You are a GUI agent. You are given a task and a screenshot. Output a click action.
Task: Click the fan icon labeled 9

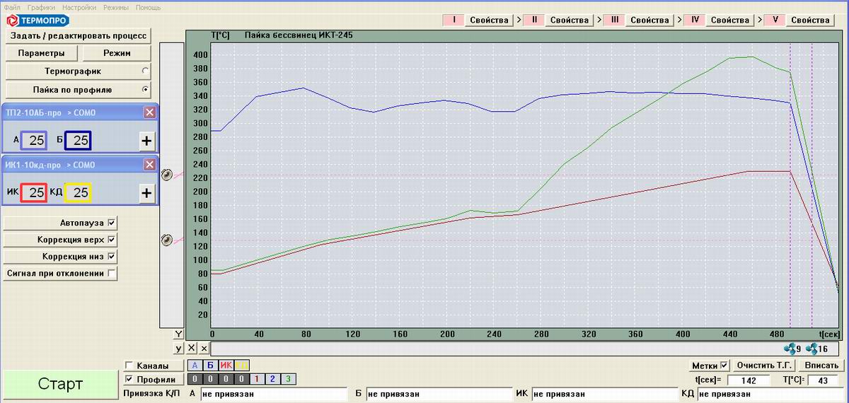coord(790,349)
